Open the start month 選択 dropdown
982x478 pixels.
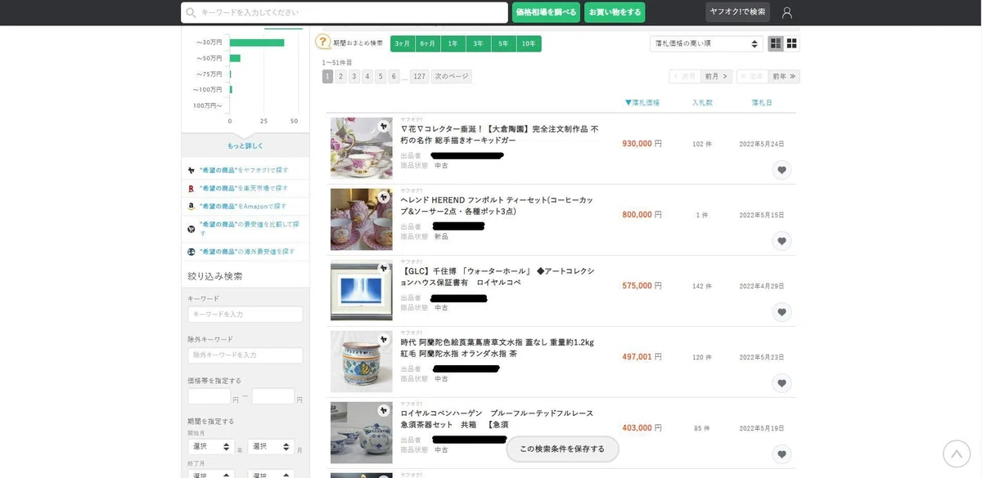click(271, 447)
